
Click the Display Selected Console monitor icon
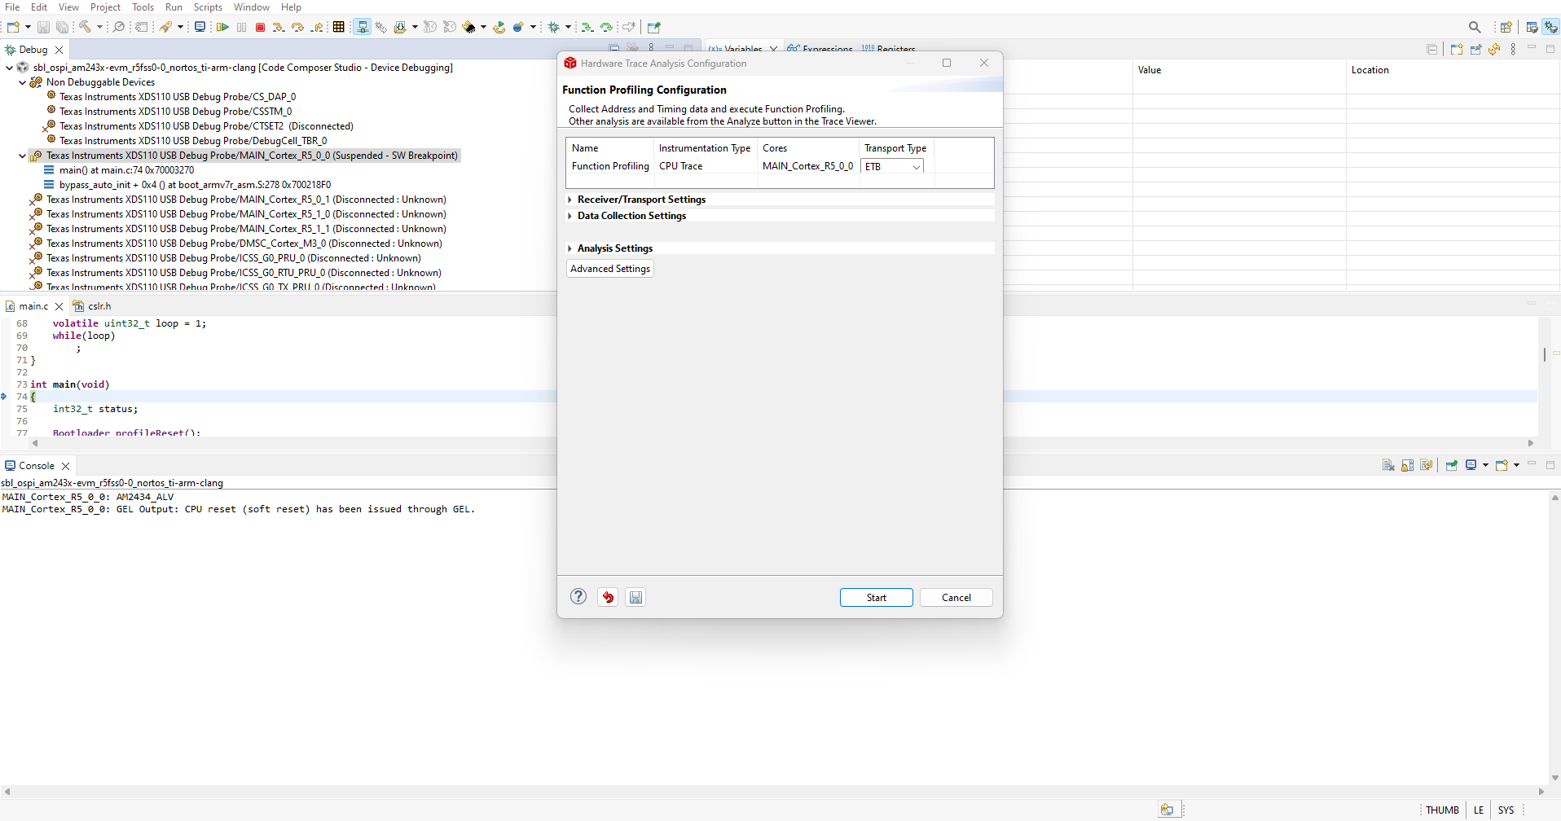1471,465
